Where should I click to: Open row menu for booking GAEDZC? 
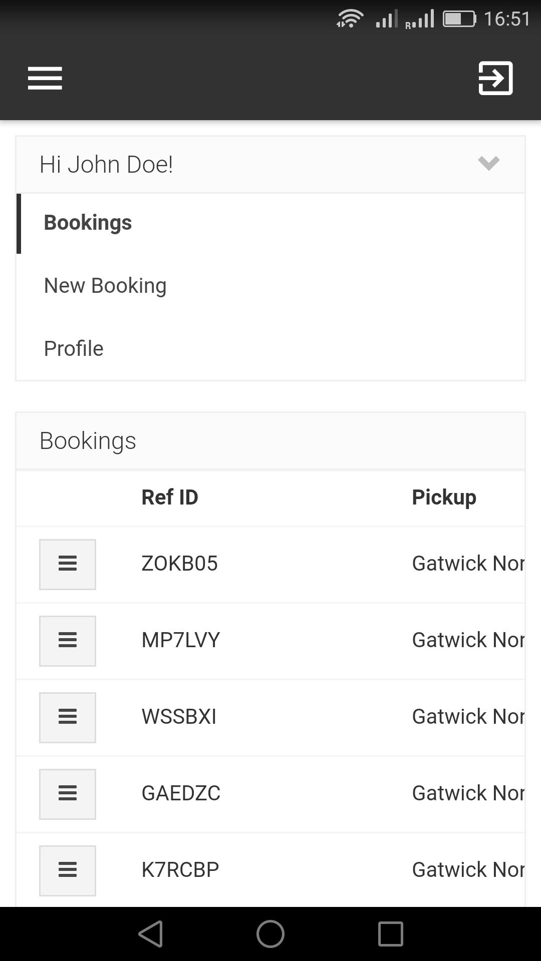[x=68, y=794]
